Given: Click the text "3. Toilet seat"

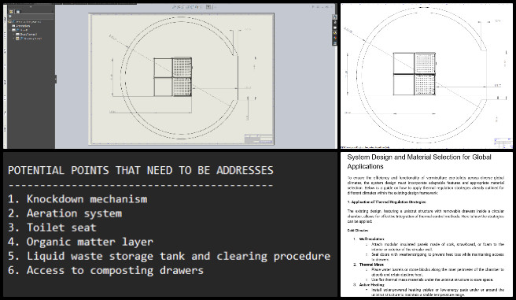Looking at the screenshot, I should pyautogui.click(x=52, y=228).
